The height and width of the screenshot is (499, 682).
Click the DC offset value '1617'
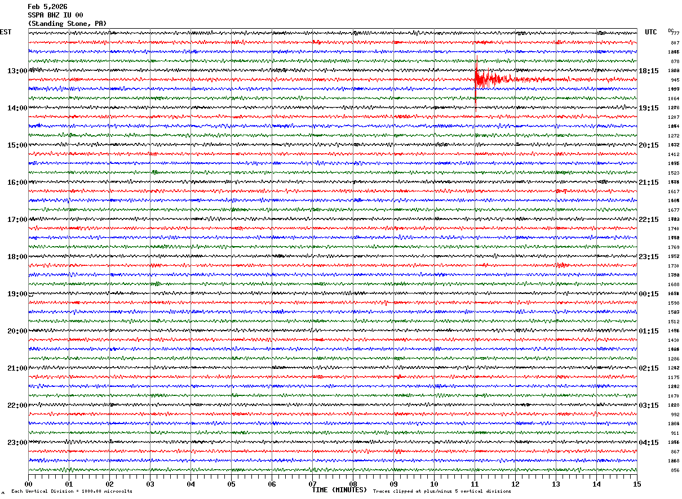coord(674,191)
